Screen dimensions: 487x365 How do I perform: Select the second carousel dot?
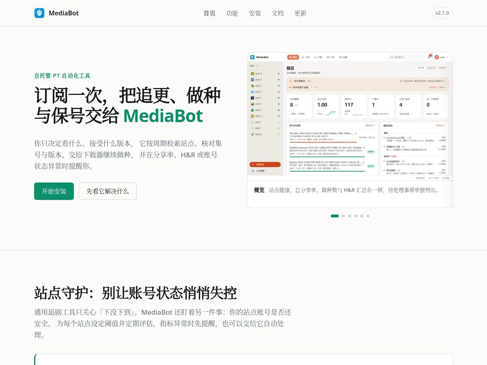point(343,216)
